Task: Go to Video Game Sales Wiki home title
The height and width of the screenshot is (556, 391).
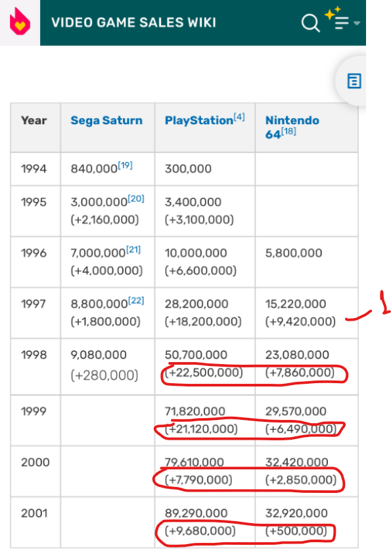Action: 133,22
